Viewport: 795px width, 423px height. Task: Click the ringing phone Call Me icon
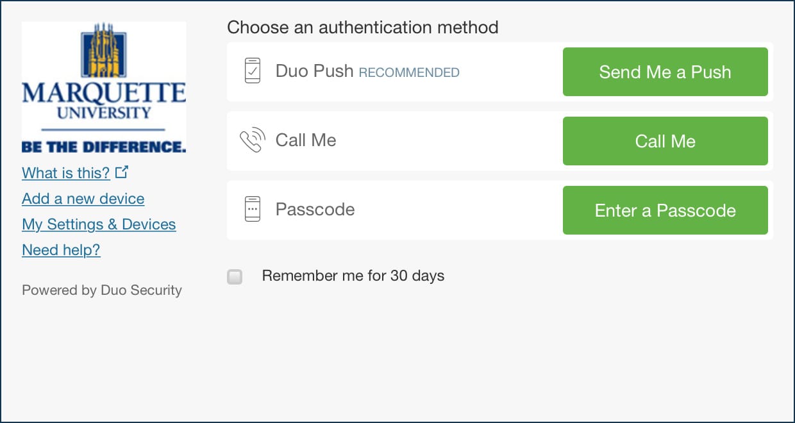(x=252, y=140)
